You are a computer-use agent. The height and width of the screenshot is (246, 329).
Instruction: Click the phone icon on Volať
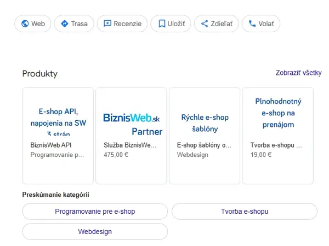(x=252, y=24)
